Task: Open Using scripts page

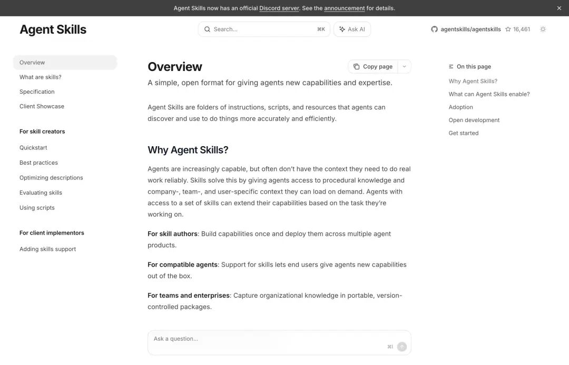Action: (37, 208)
